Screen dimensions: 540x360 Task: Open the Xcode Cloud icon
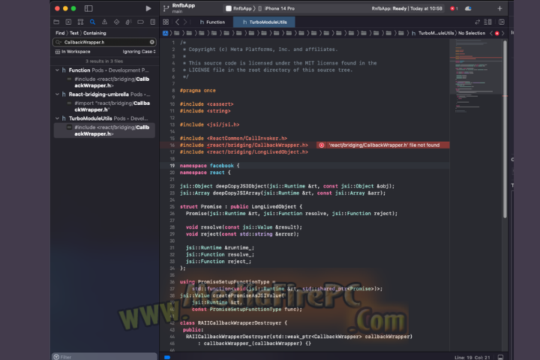point(468,8)
